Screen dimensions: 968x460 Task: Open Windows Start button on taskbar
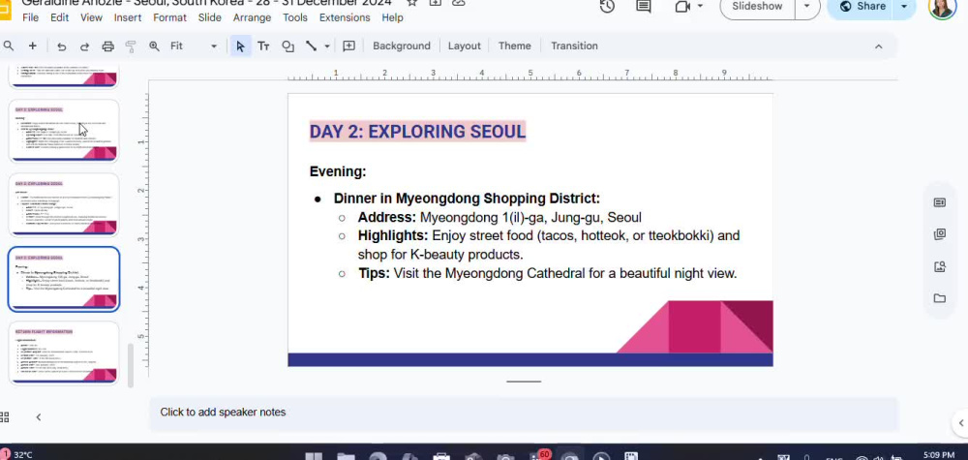[x=314, y=457]
